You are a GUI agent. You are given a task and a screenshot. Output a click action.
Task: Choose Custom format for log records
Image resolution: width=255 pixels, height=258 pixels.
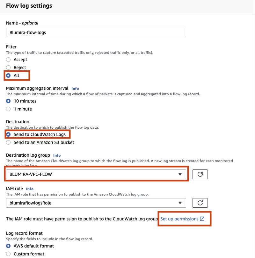[8, 254]
